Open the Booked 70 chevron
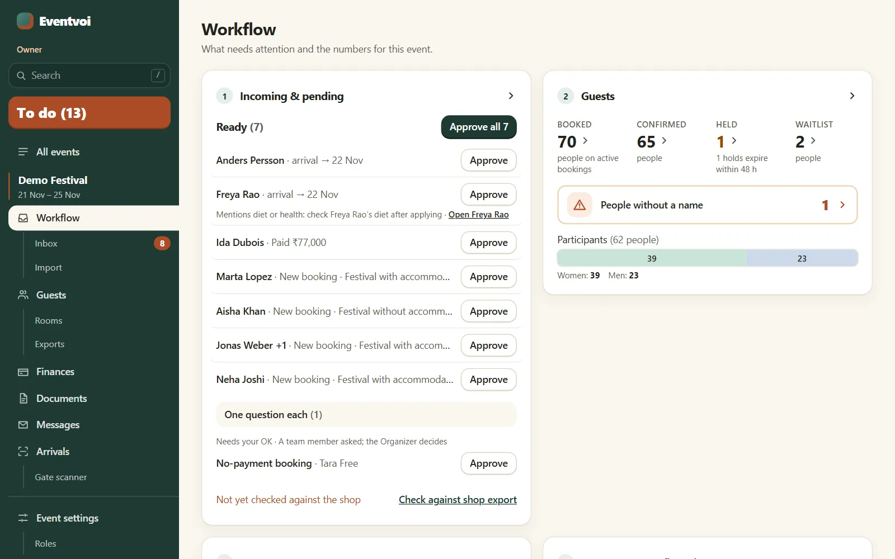This screenshot has width=895, height=559. pos(585,141)
